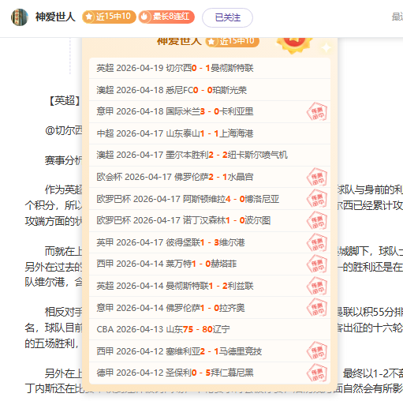Select the 墨尔本胜利 vs 纽卡斯尔喷气机 row
Viewport: 403px width, 401px height.
210,155
